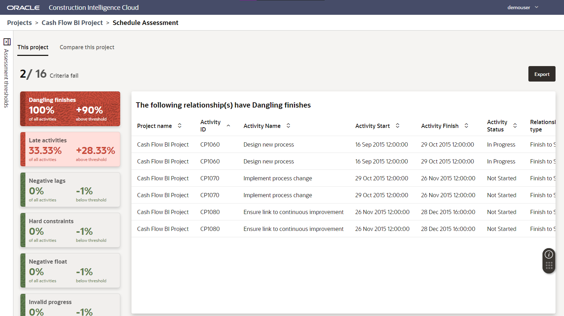The height and width of the screenshot is (316, 564).
Task: Click first In Progress status cell
Action: coord(501,144)
